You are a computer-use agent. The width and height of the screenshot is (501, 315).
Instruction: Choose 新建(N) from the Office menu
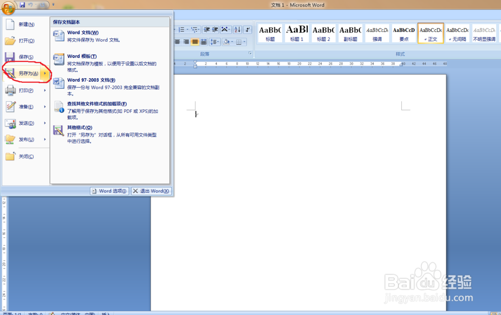click(26, 24)
